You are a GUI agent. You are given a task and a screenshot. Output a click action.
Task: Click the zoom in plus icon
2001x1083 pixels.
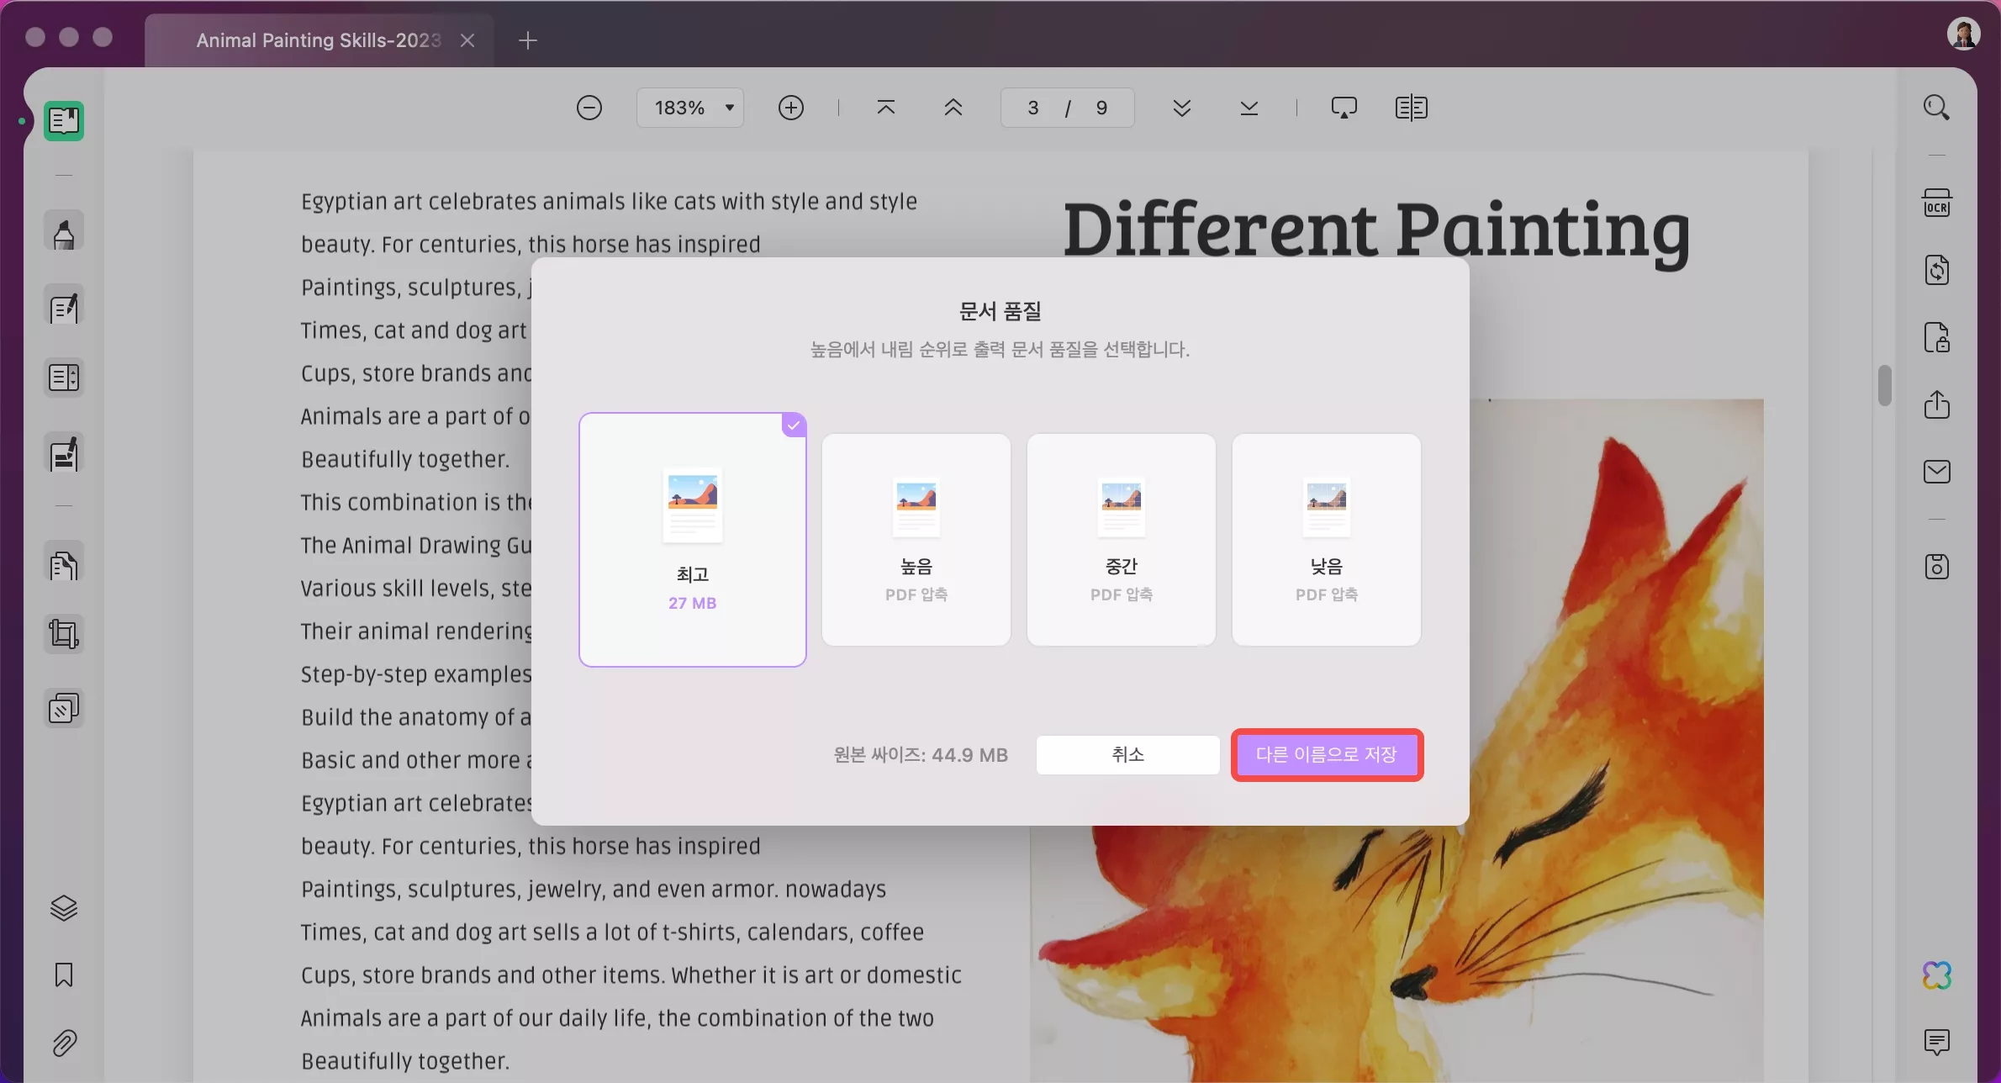pos(791,108)
